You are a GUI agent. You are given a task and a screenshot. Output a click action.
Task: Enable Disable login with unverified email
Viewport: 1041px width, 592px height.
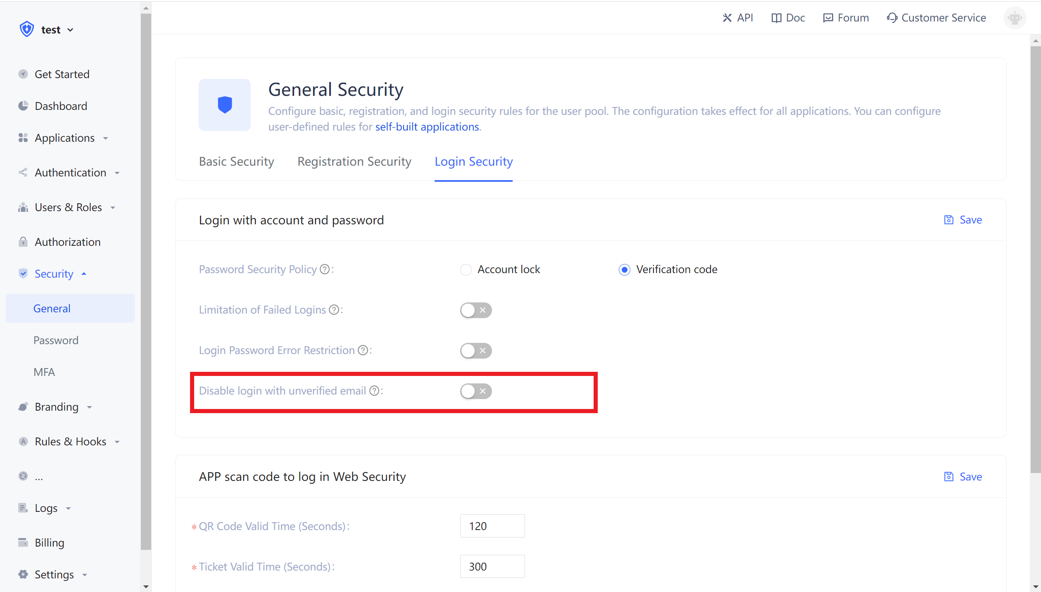(475, 391)
